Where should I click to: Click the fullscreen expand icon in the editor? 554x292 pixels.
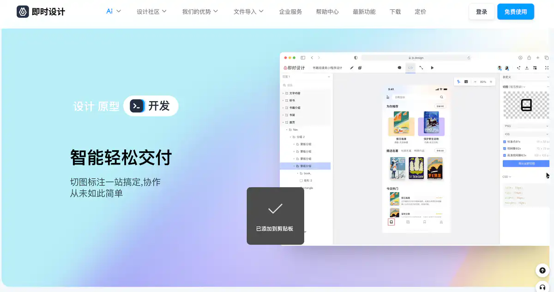tap(547, 68)
